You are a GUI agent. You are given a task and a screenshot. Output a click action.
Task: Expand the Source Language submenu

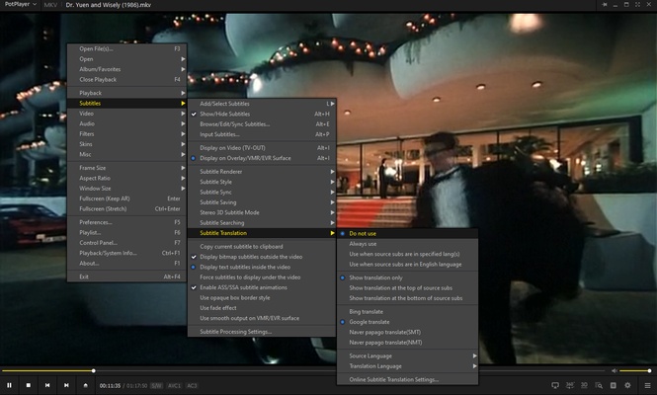pos(407,355)
